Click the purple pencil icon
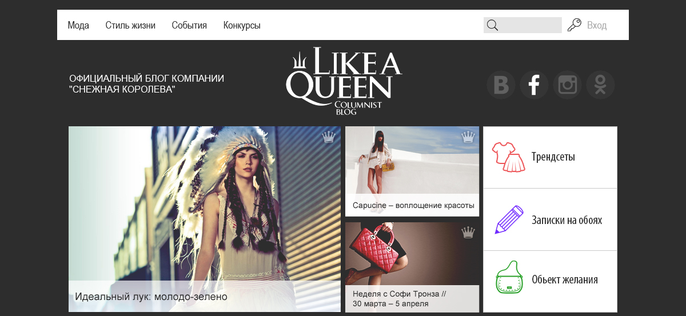Viewport: 686px width, 316px height. [509, 219]
